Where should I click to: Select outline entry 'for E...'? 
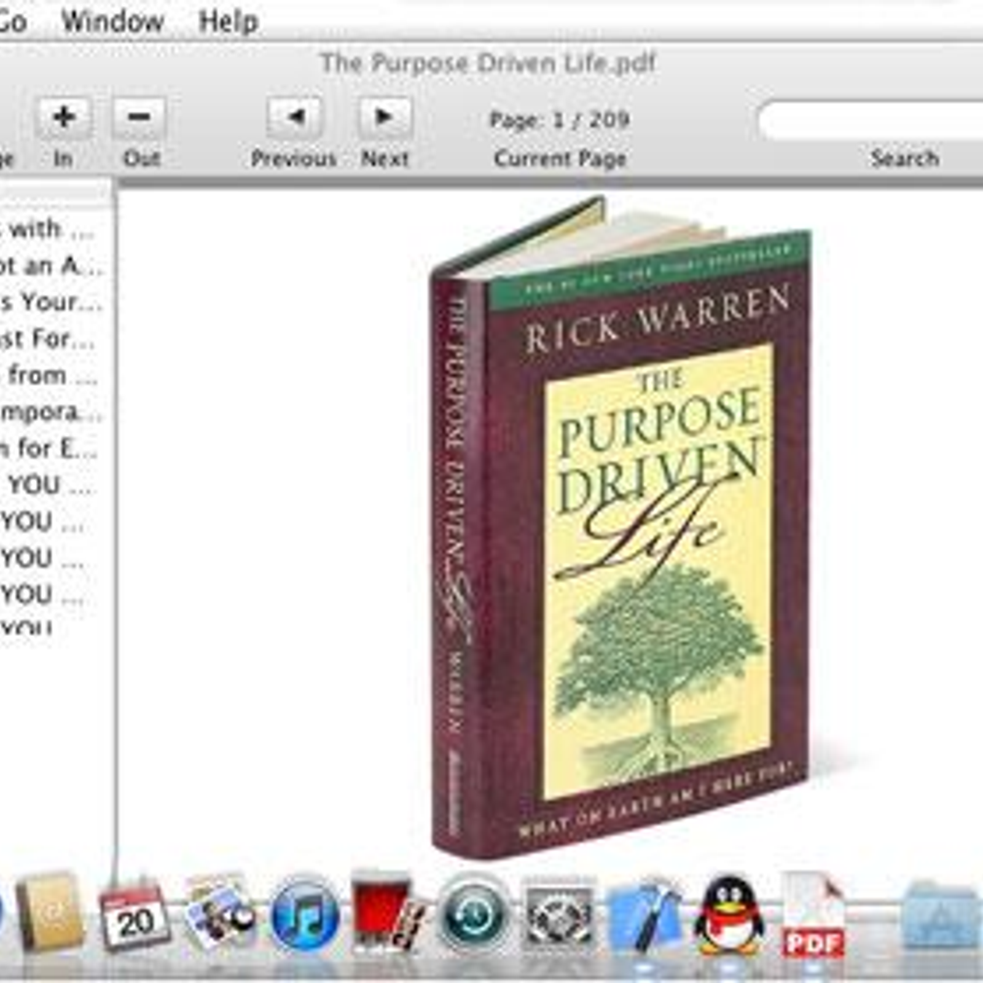pos(49,448)
